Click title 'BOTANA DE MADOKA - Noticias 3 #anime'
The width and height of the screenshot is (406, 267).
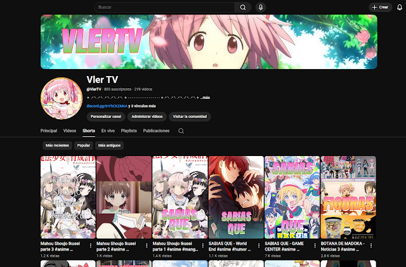[343, 246]
